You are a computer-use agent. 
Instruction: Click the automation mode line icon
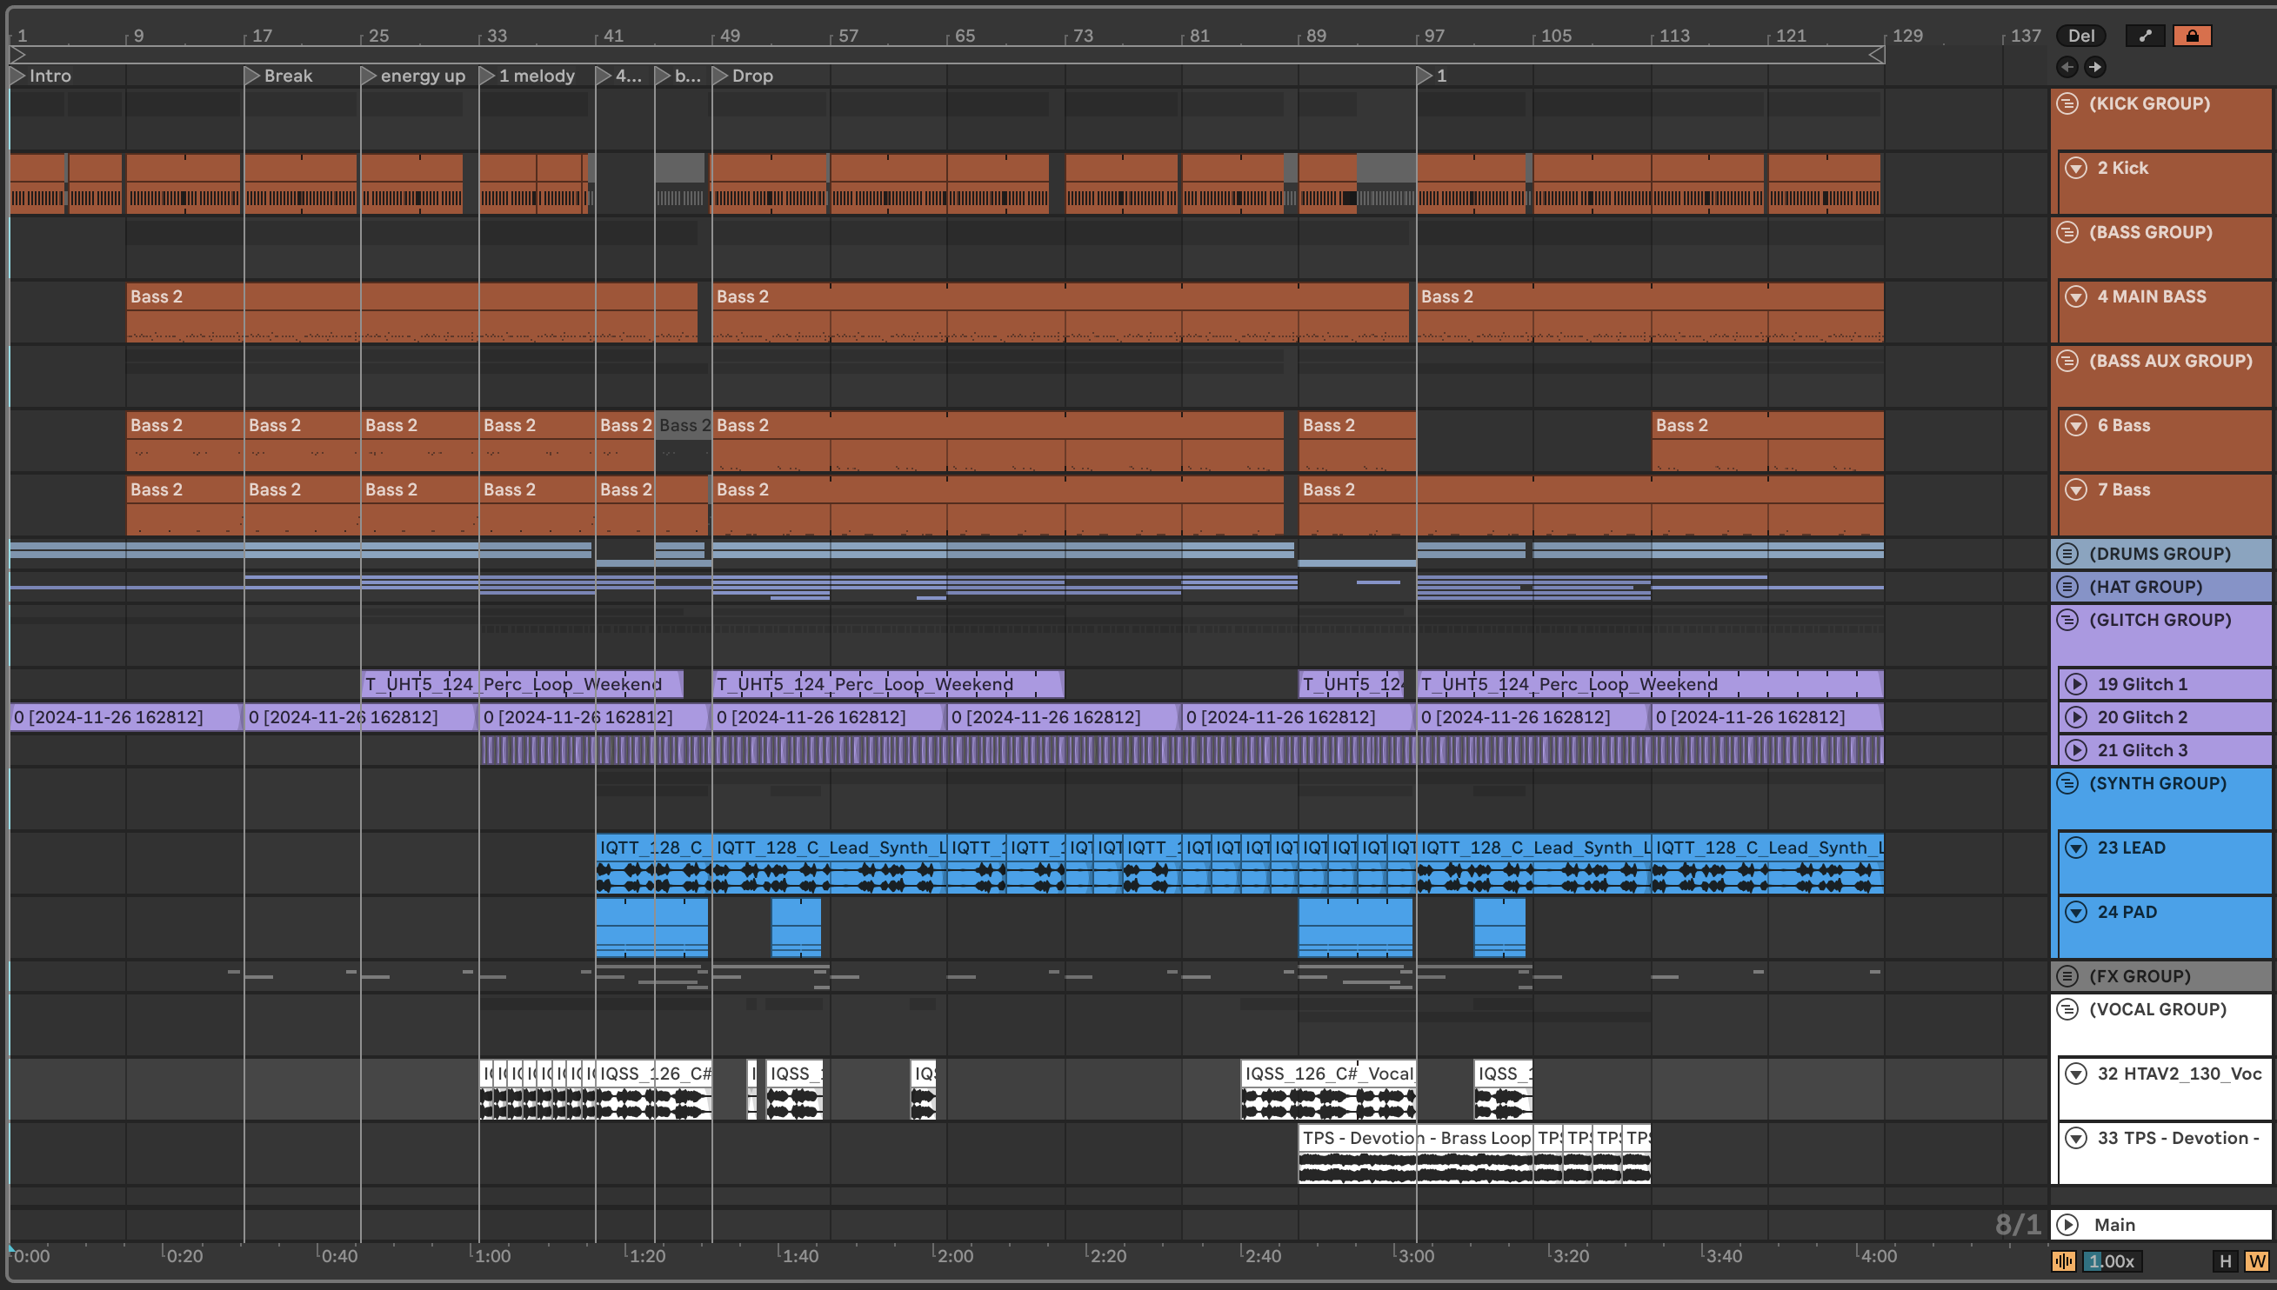point(2145,36)
